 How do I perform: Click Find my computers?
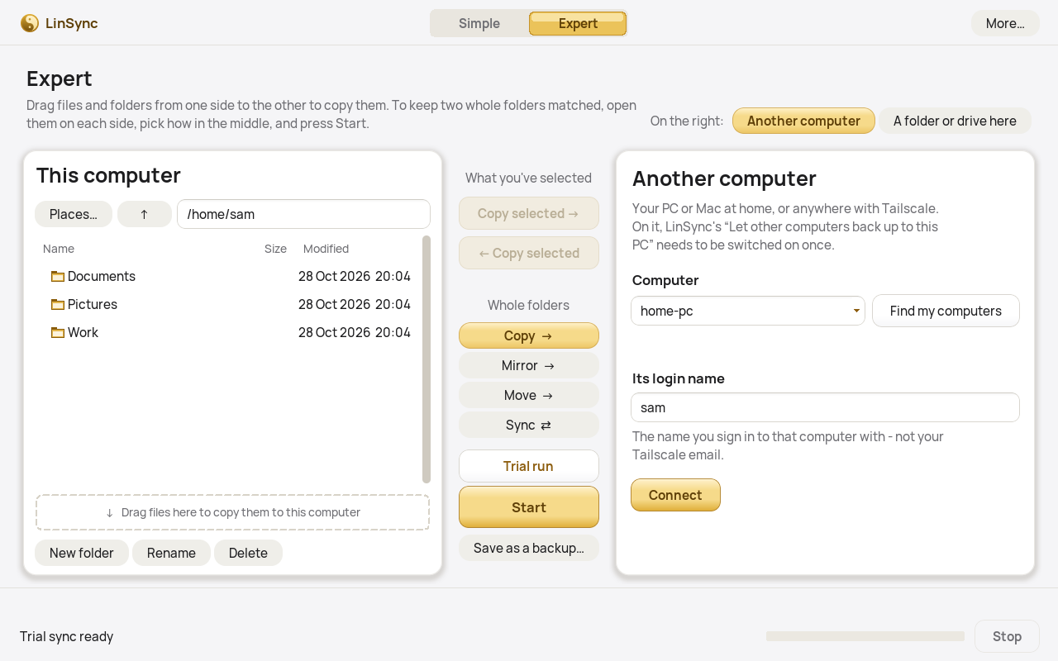946,311
